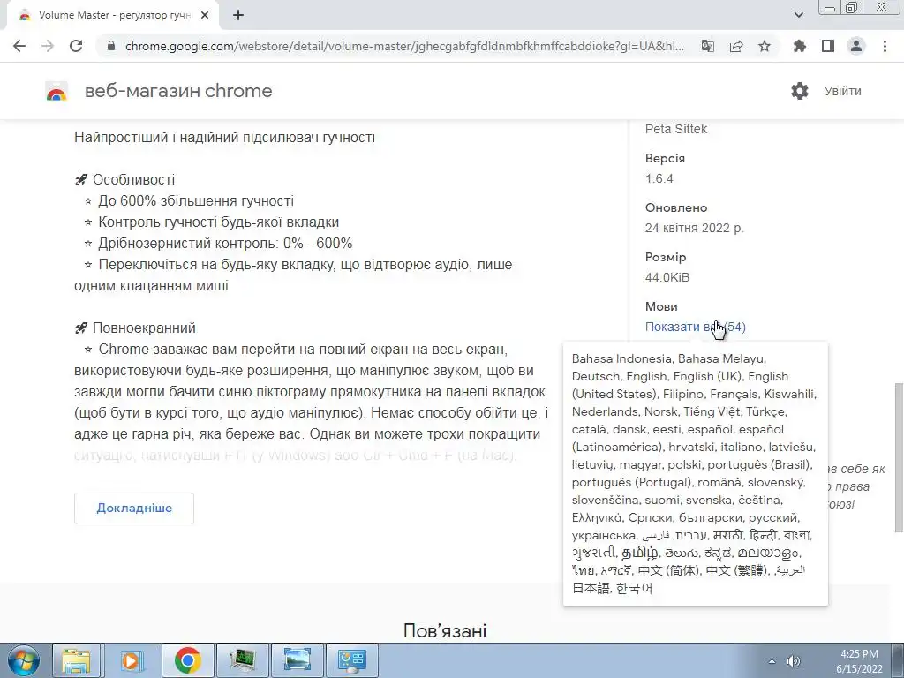Viewport: 904px width, 678px height.
Task: Open File Explorer from taskbar
Action: pyautogui.click(x=76, y=660)
